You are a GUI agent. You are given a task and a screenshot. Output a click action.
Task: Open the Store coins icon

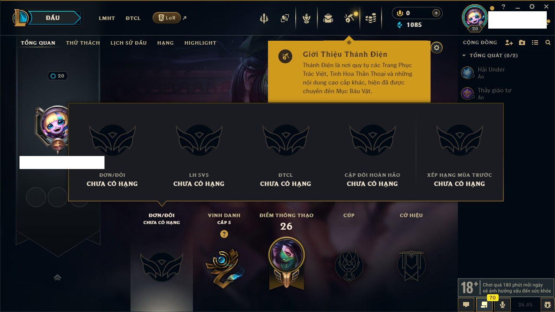point(370,18)
